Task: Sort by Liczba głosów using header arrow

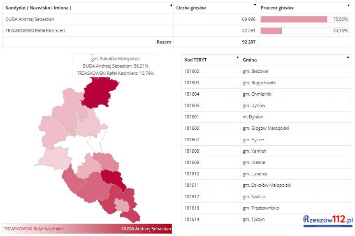Action: pyautogui.click(x=255, y=5)
